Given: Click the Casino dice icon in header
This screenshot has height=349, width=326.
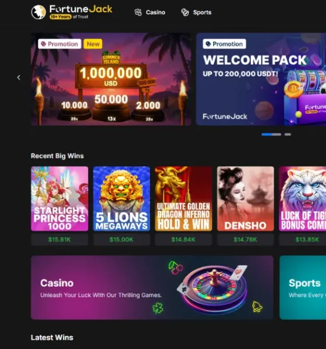Looking at the screenshot, I should (x=138, y=12).
